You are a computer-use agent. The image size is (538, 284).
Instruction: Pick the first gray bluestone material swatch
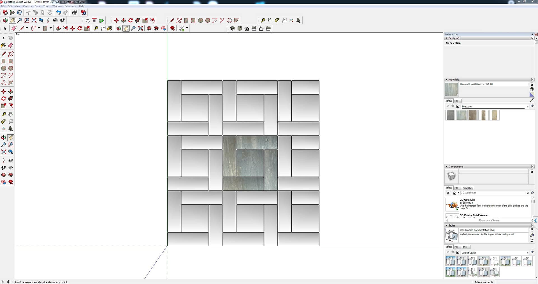[450, 115]
